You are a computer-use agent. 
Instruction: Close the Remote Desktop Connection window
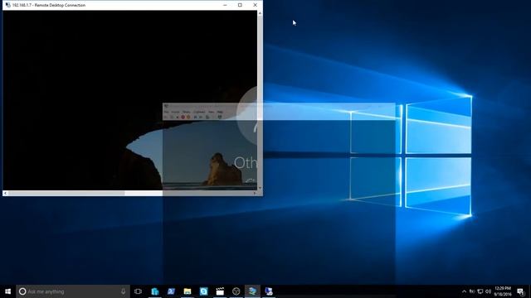[255, 5]
